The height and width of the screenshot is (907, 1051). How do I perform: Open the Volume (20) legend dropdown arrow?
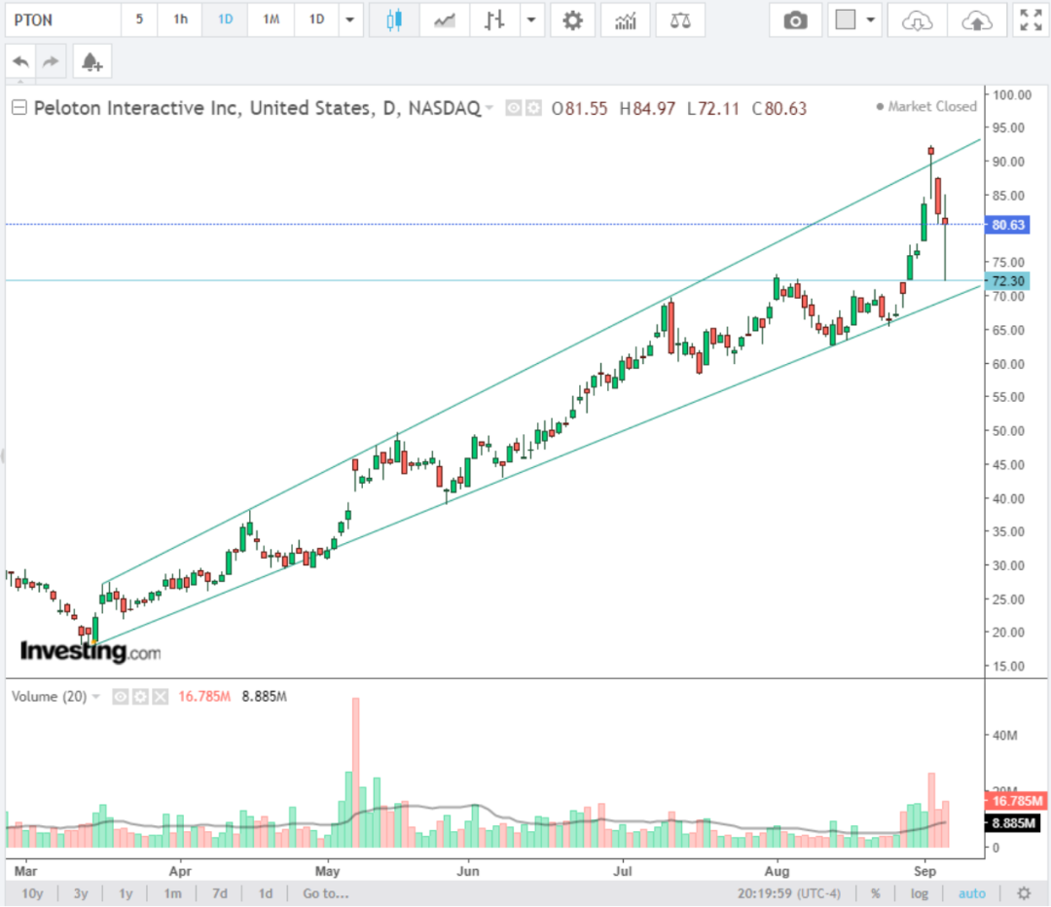click(96, 697)
